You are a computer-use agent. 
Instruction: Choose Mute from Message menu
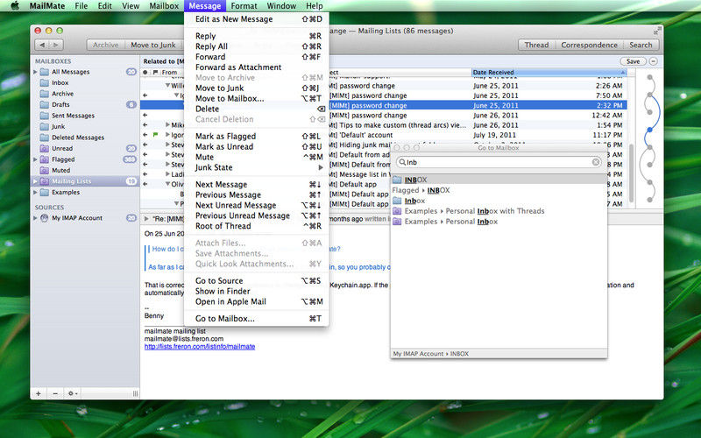(x=257, y=158)
